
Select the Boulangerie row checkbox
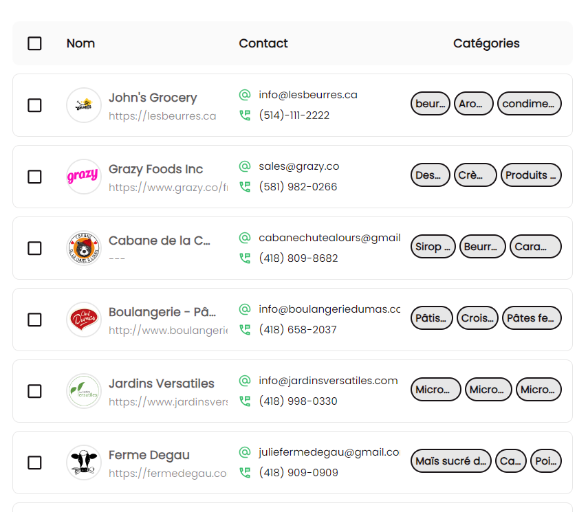click(x=34, y=320)
